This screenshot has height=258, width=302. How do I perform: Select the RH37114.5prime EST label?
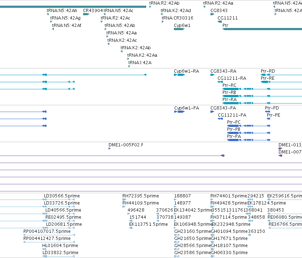click(x=229, y=217)
